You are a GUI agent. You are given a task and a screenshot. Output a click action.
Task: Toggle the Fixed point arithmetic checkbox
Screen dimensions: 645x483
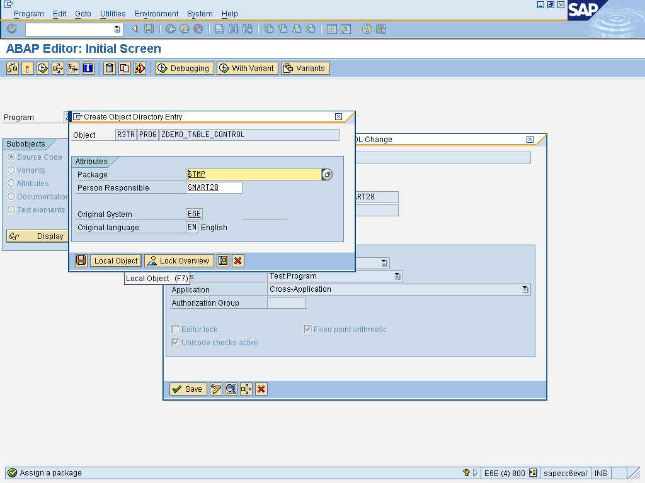pos(307,329)
